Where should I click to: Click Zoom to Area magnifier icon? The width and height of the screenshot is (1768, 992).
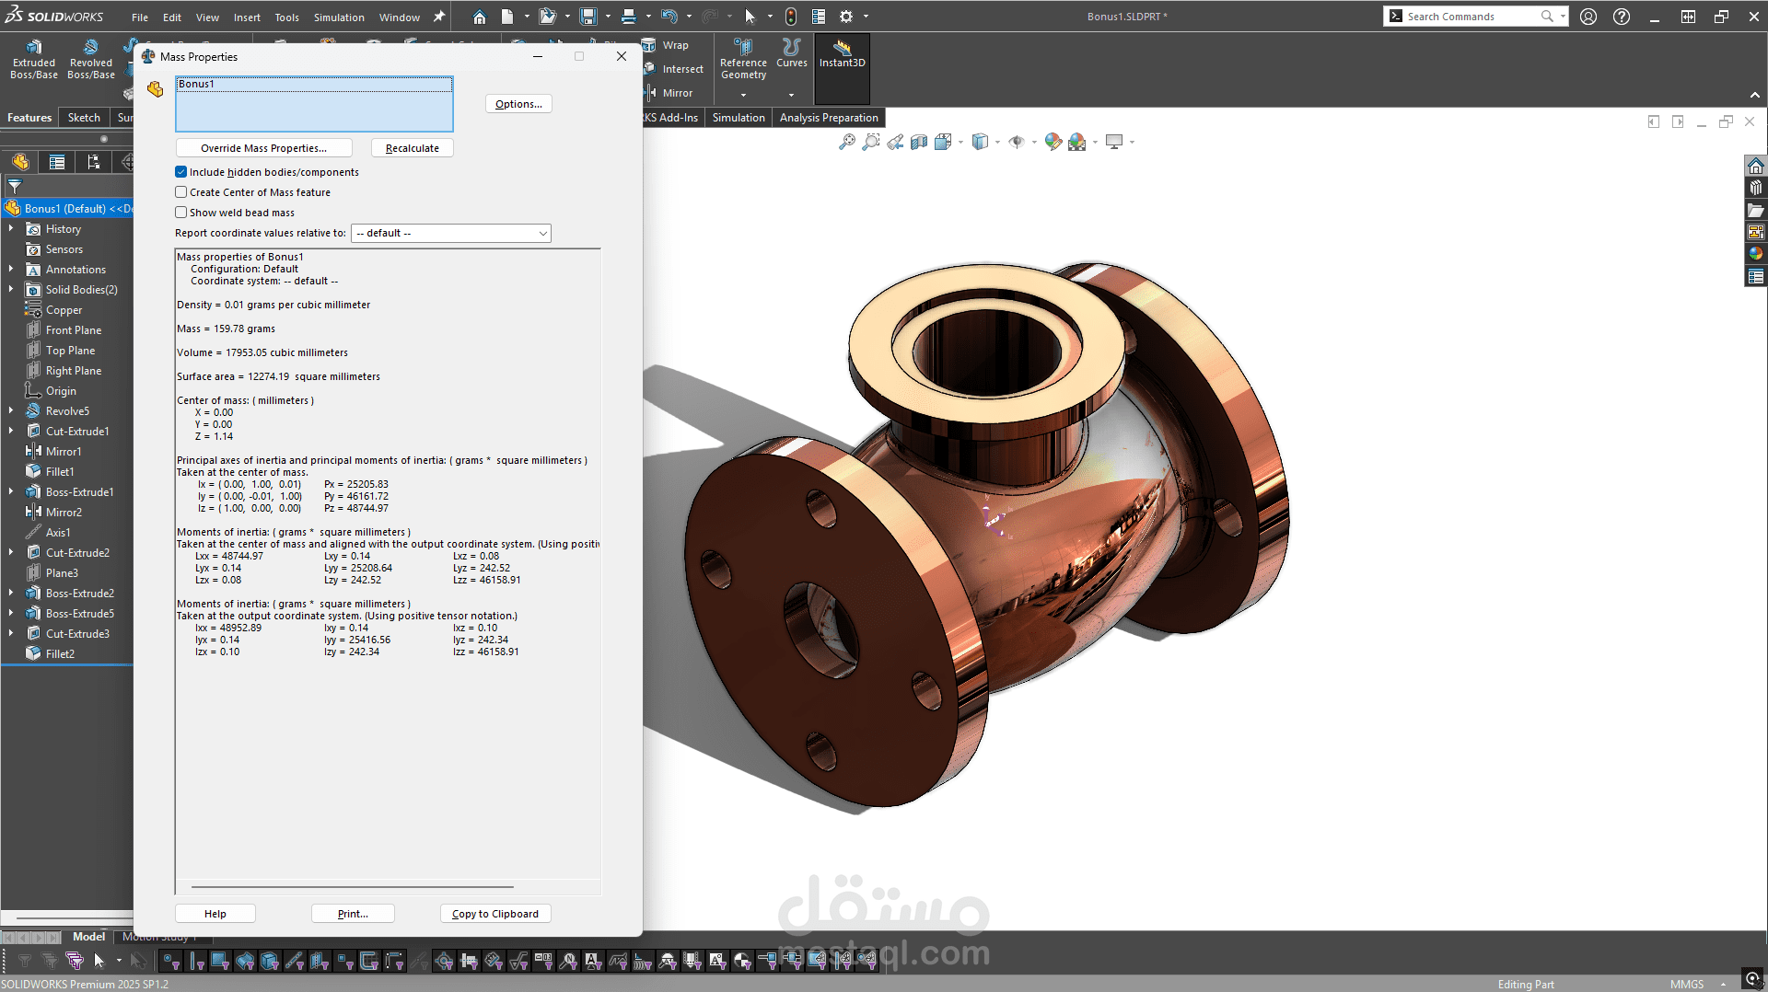(x=871, y=142)
